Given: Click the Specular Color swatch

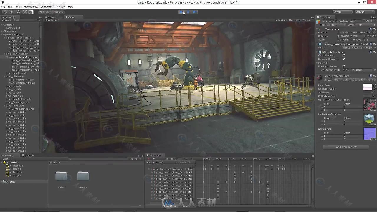Looking at the screenshot, I should [x=368, y=89].
